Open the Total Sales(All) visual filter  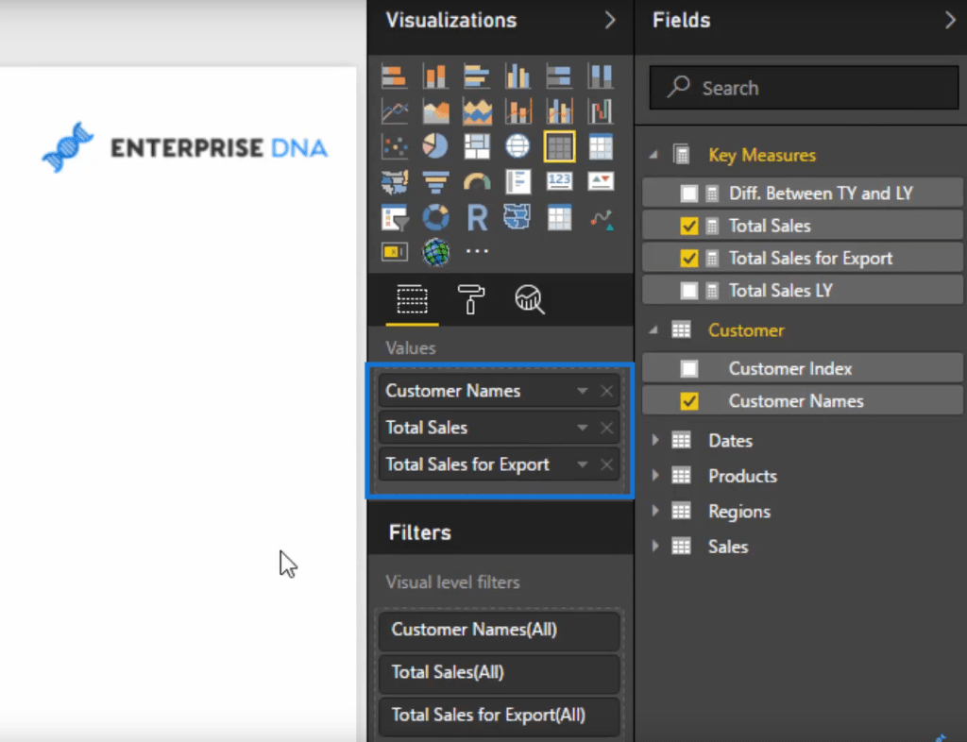click(499, 673)
